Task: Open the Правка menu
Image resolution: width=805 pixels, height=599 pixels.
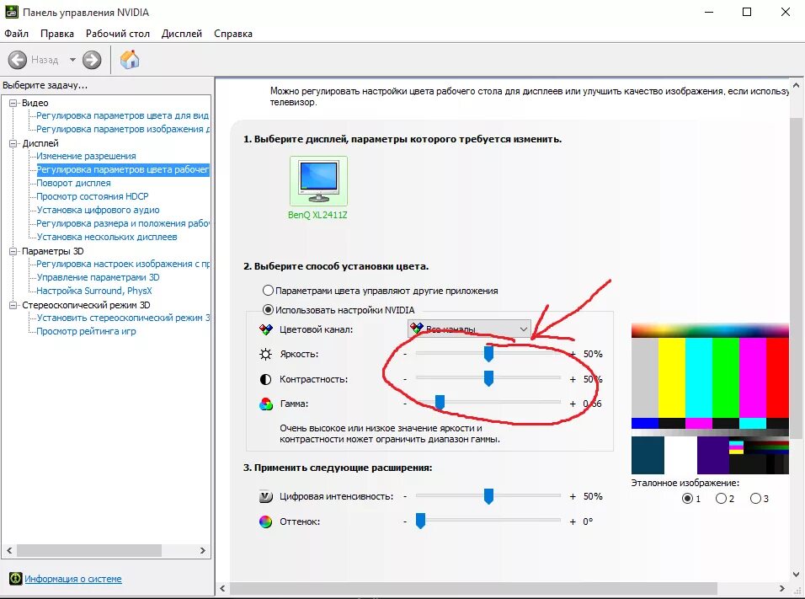Action: 57,34
